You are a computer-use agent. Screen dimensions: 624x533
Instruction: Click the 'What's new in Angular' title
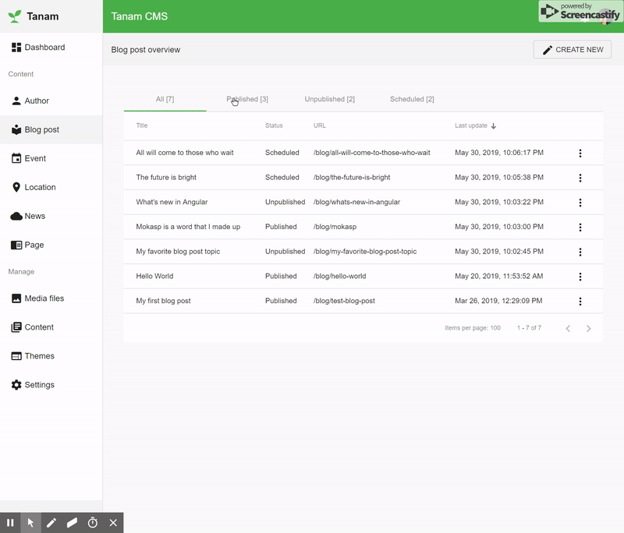(172, 202)
